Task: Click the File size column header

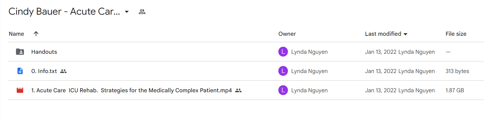Action: (456, 34)
